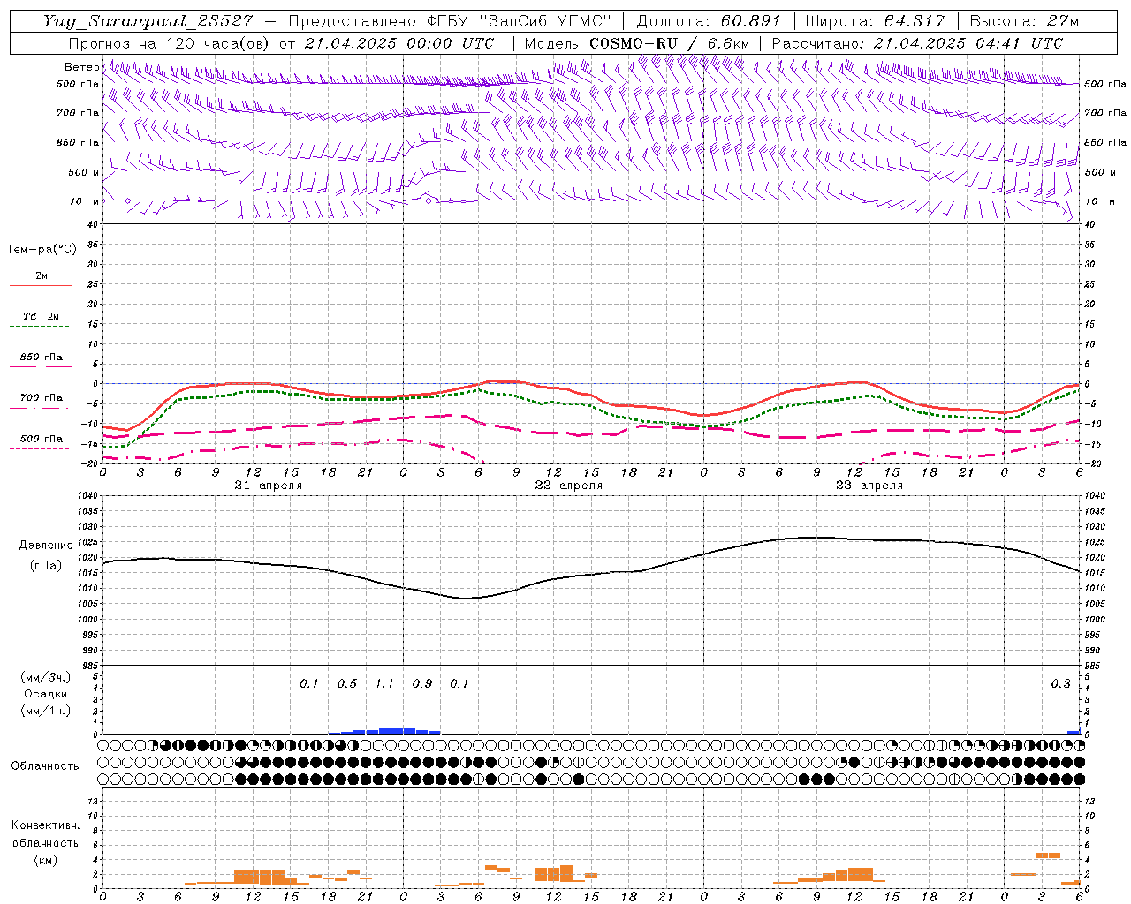
Task: Click the (мм/3ч.) precipitation unit label
Action: point(46,677)
